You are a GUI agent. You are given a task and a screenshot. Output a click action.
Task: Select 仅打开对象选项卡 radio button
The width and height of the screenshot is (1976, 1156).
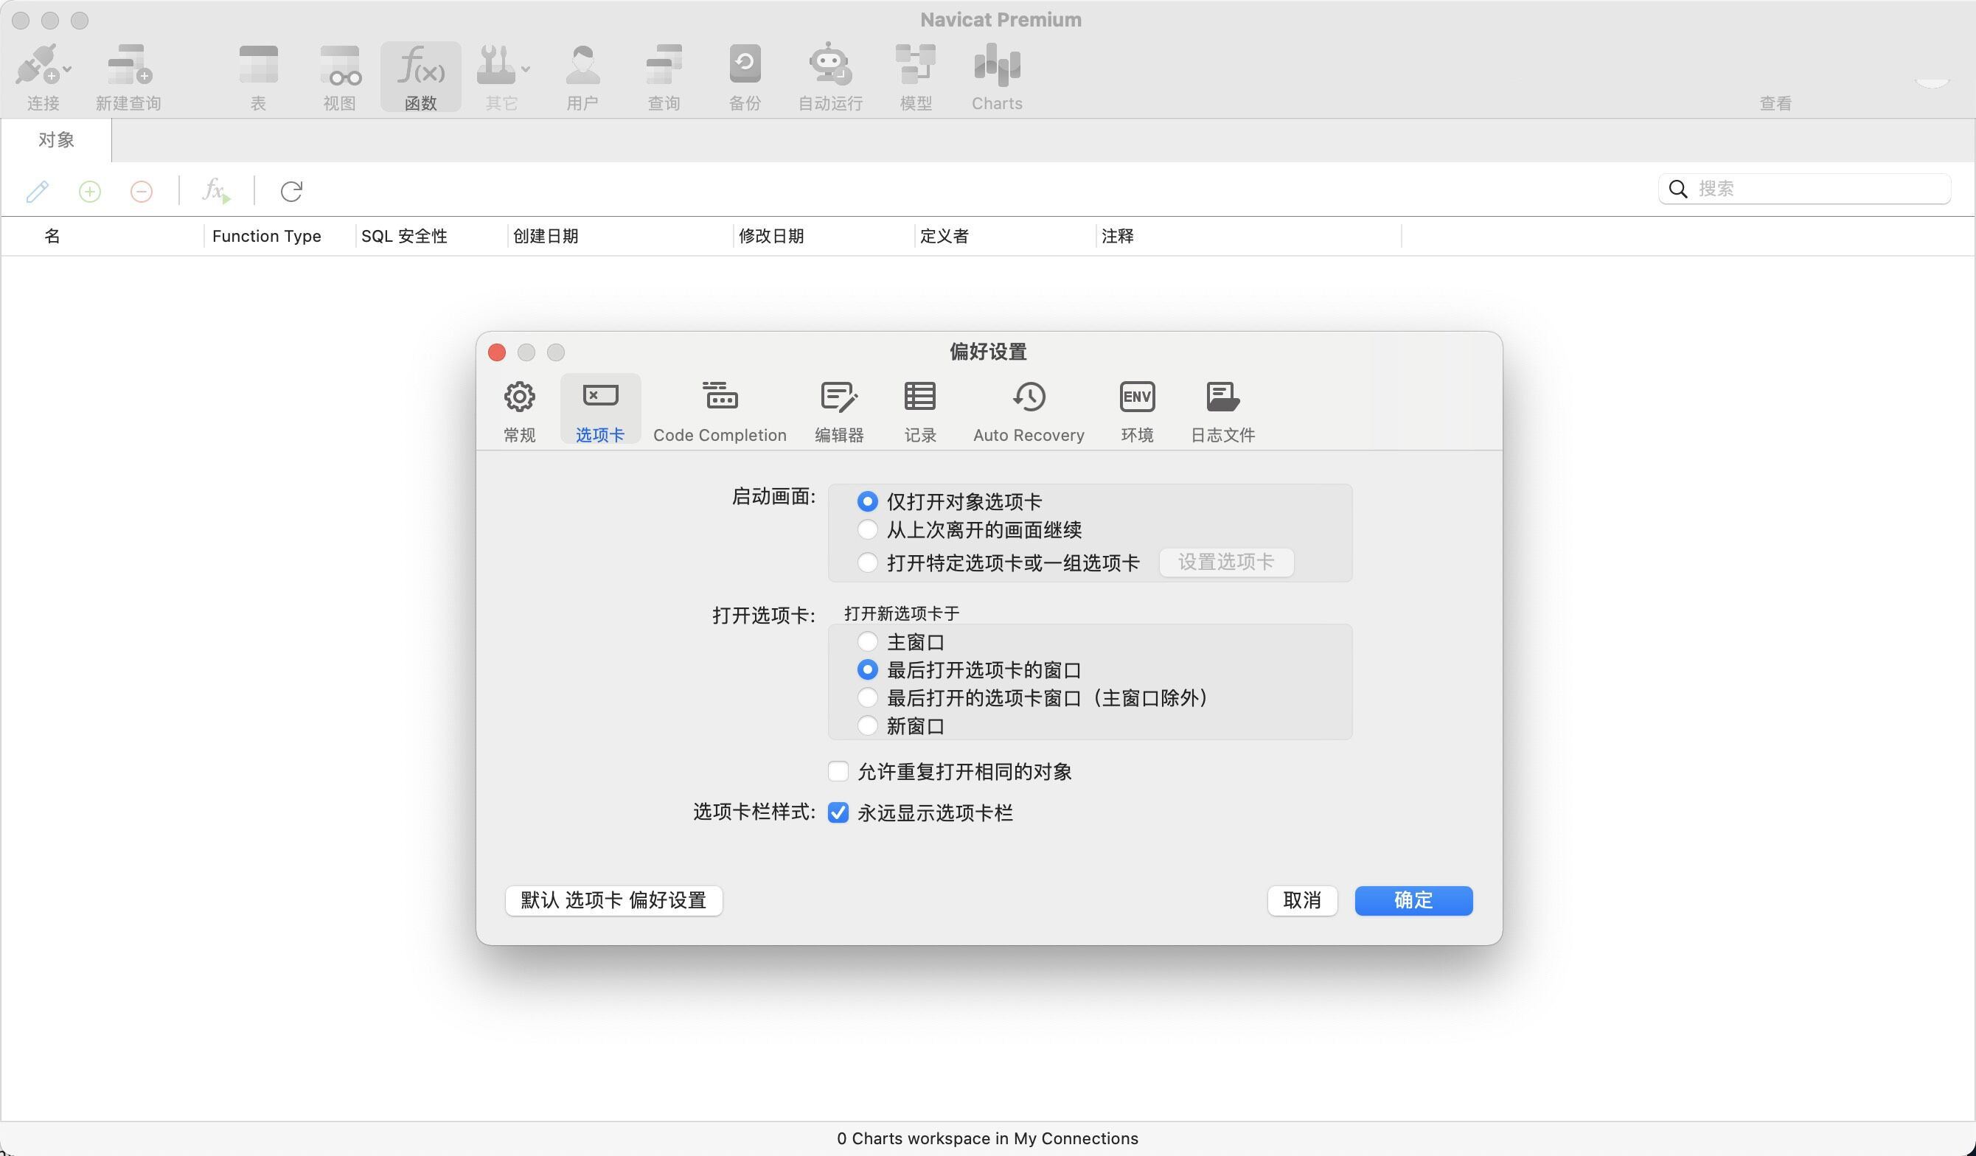pyautogui.click(x=867, y=501)
